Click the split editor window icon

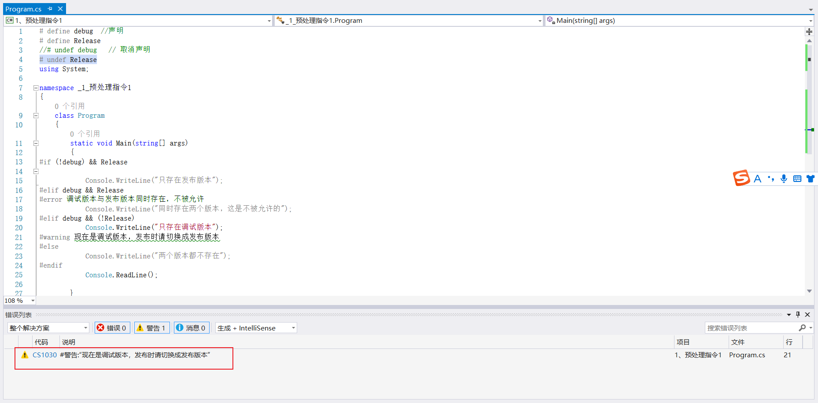coord(809,32)
